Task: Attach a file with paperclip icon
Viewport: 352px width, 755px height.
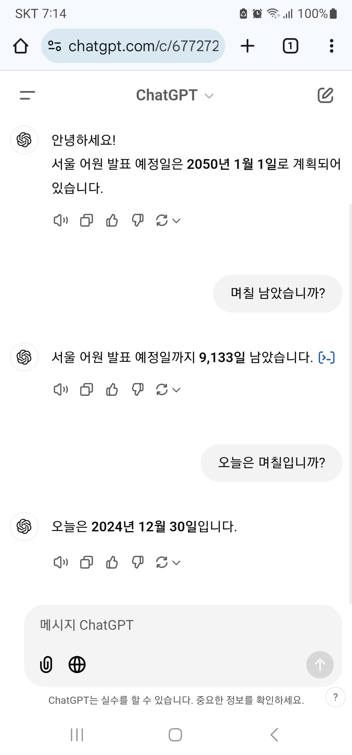Action: click(x=46, y=665)
